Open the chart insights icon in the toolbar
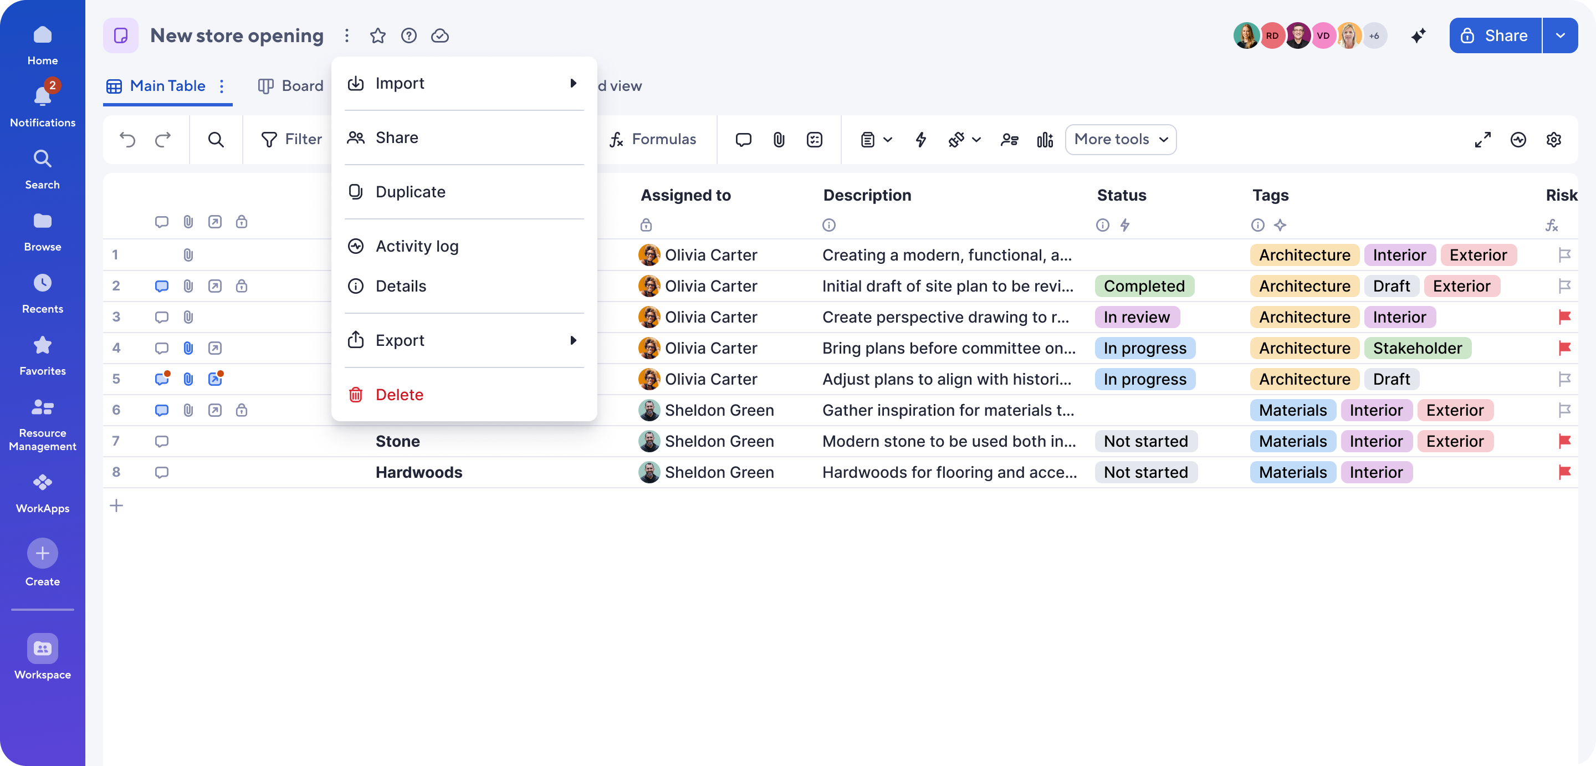This screenshot has width=1596, height=766. (x=1045, y=140)
